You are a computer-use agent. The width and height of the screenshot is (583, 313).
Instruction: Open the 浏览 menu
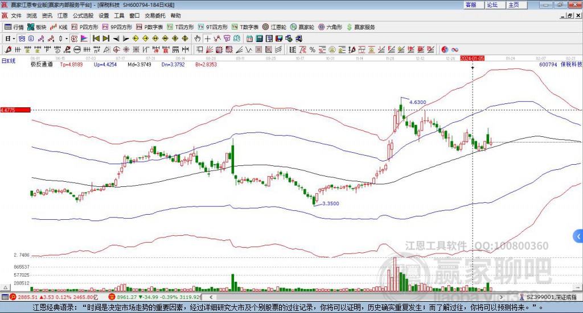(x=32, y=15)
